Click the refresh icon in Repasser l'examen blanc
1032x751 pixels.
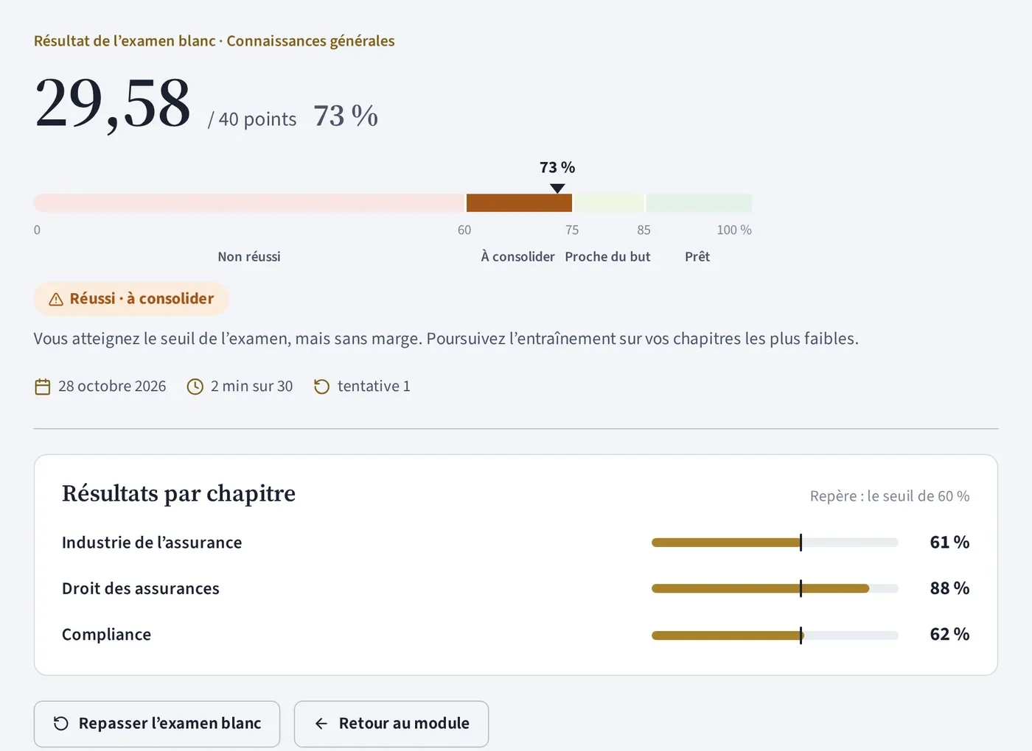pos(61,724)
